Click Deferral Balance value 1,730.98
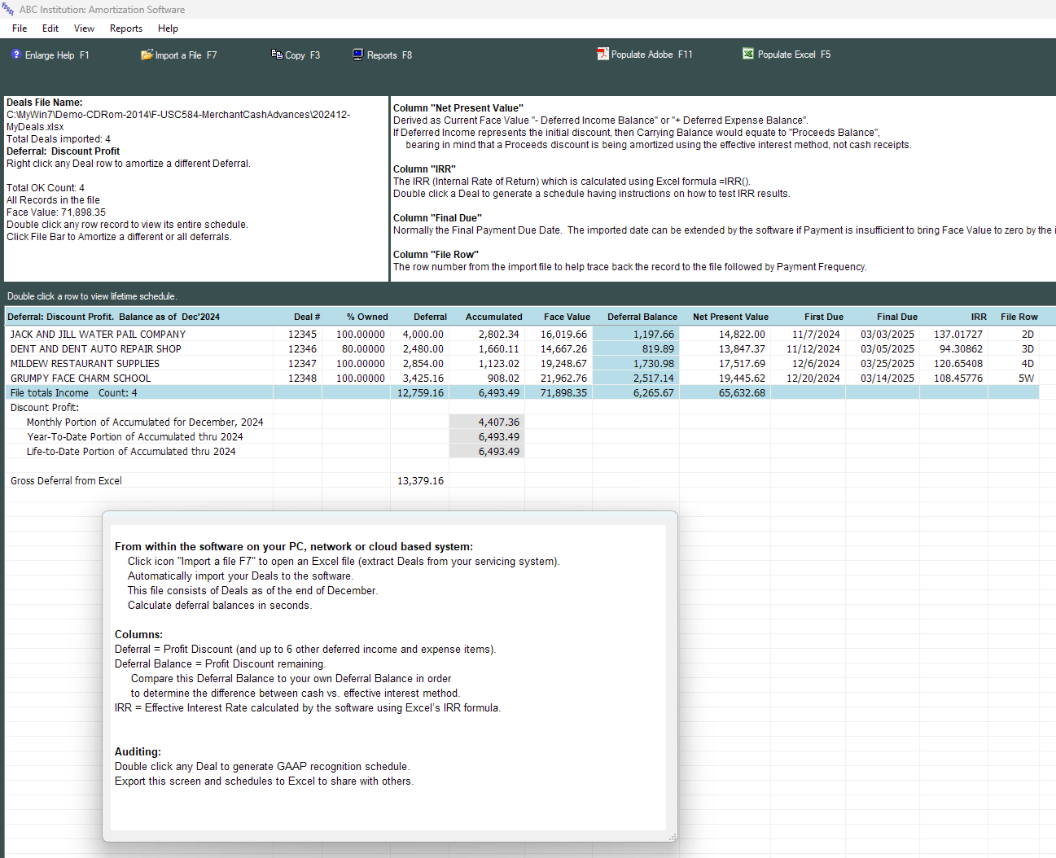1056x858 pixels. [636, 363]
